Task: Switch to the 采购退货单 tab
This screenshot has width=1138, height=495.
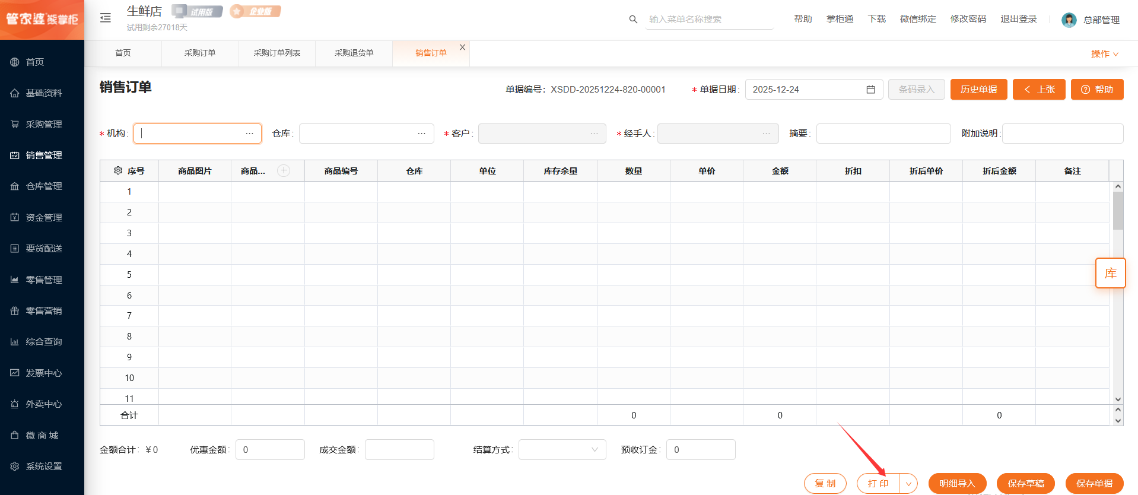Action: point(354,53)
